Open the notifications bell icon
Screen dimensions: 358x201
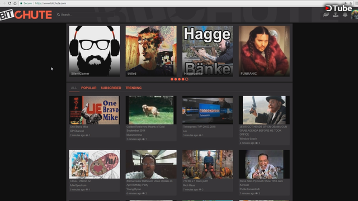(345, 15)
